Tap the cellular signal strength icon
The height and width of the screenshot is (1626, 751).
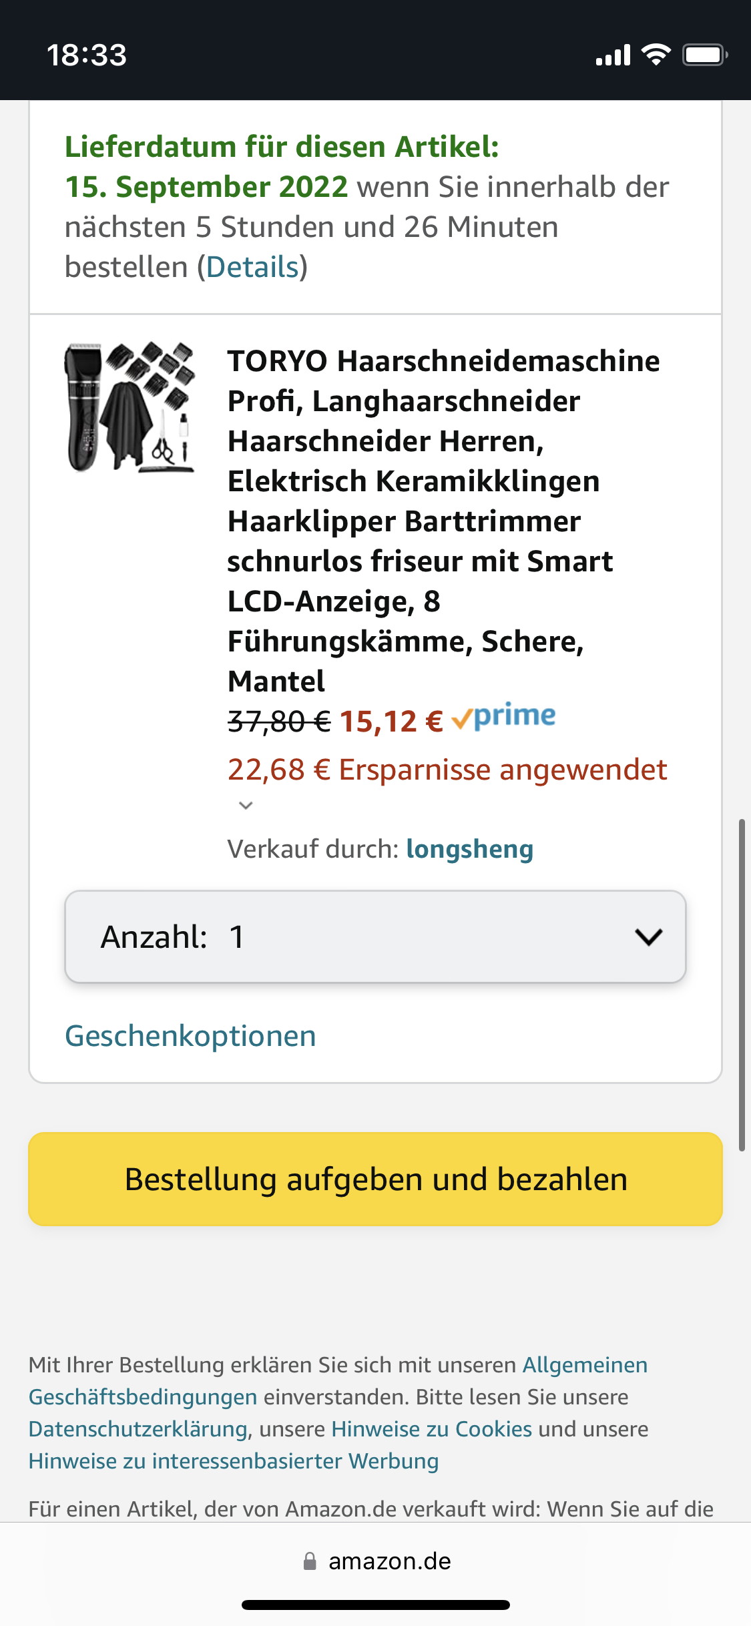pyautogui.click(x=613, y=55)
